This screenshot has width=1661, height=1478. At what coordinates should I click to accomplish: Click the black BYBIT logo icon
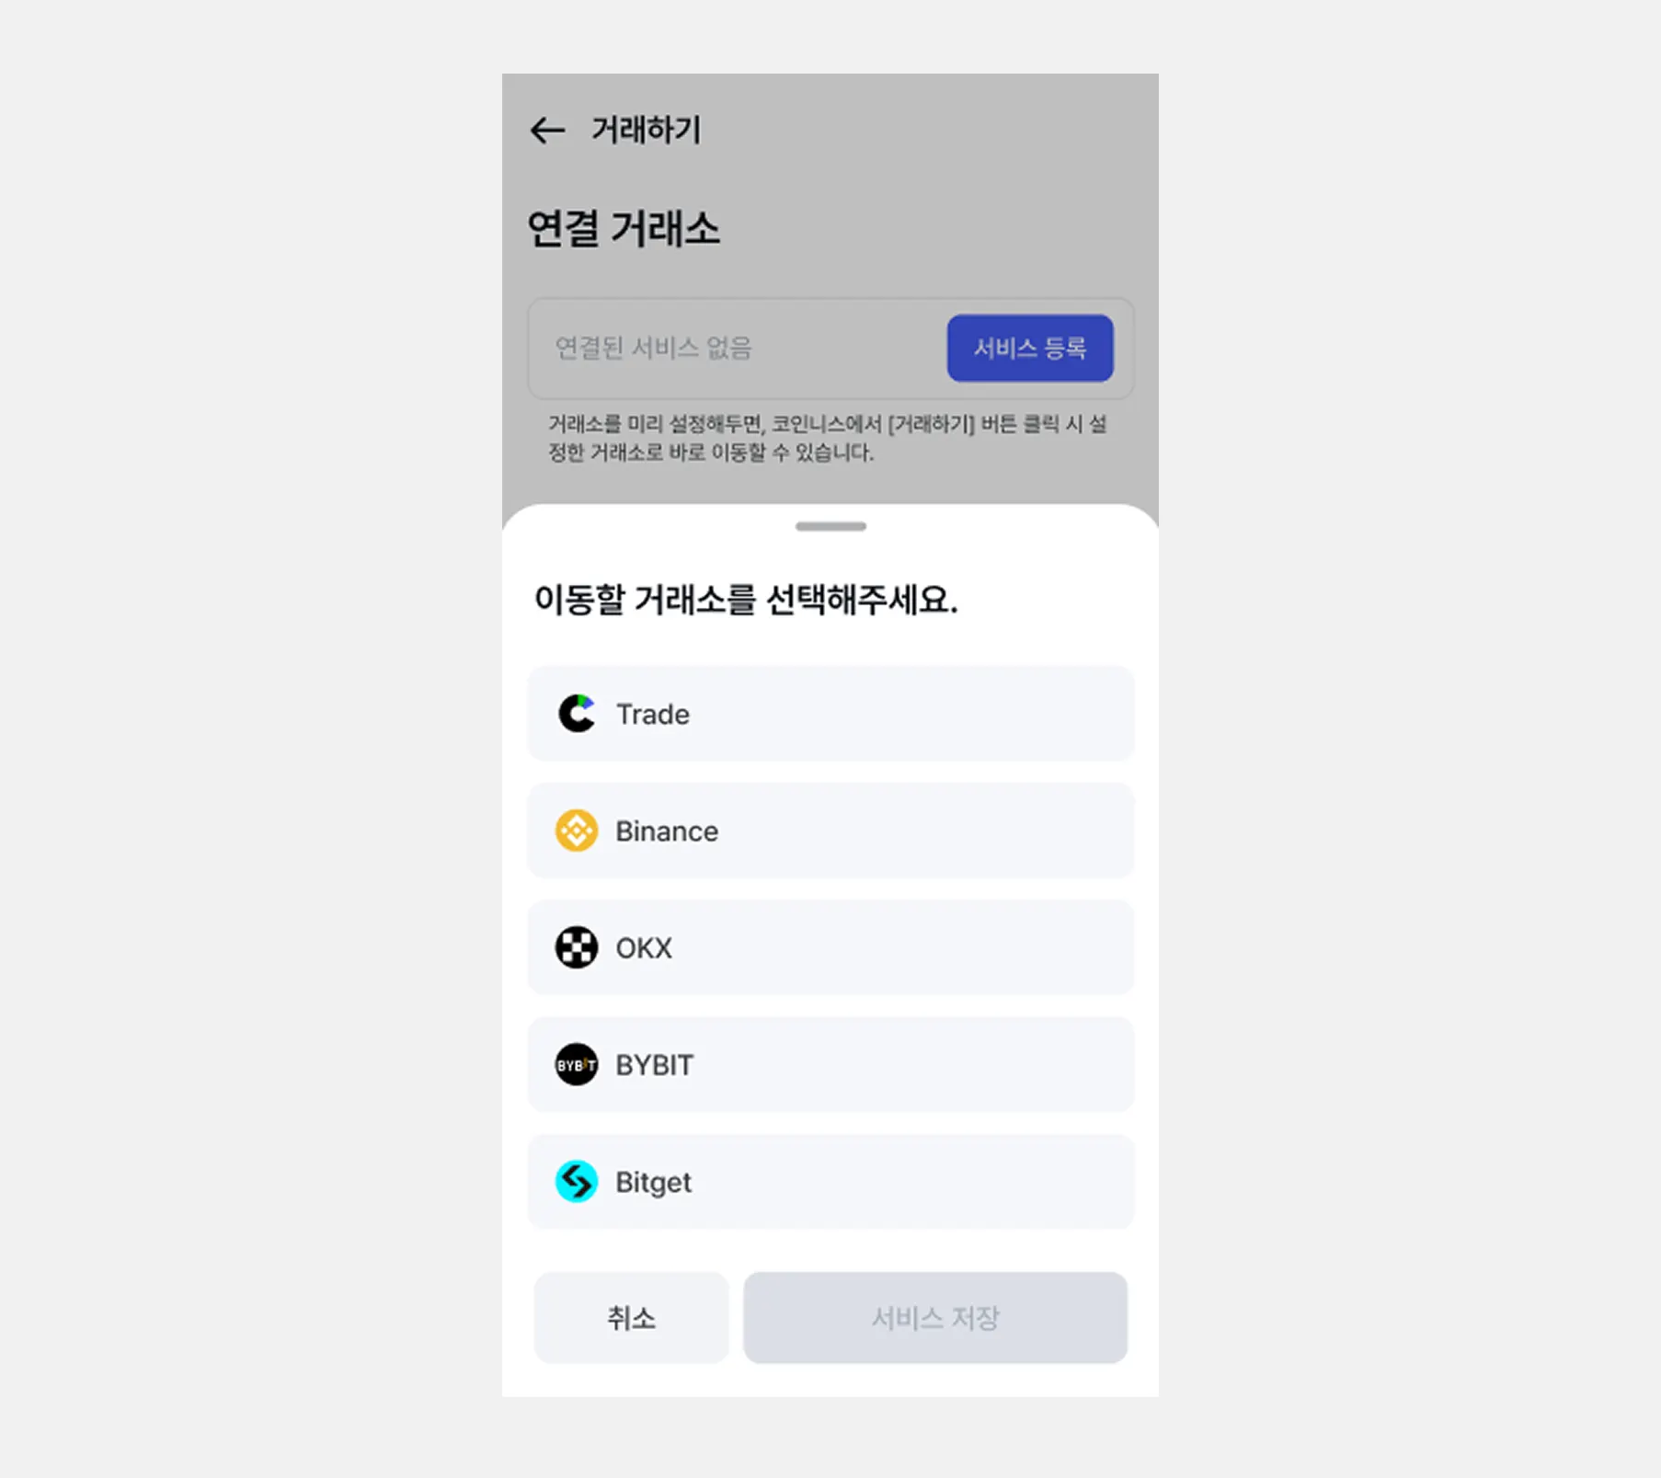577,1064
